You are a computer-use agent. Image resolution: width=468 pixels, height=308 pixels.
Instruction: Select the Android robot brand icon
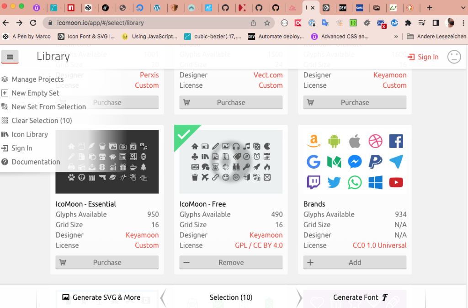pos(334,141)
